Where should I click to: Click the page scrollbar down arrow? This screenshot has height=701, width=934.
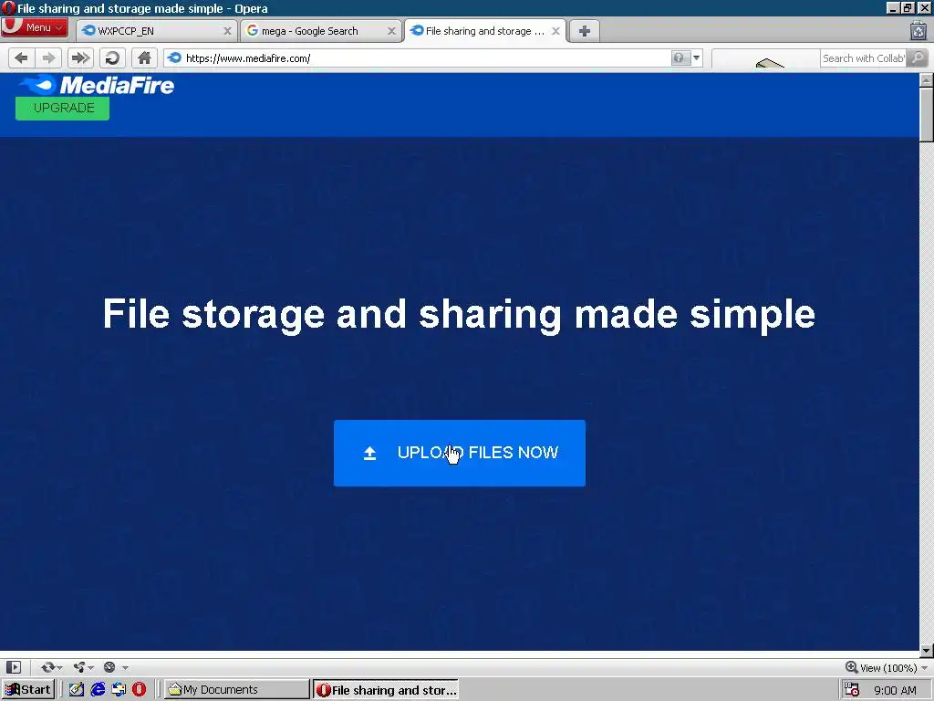(x=927, y=650)
